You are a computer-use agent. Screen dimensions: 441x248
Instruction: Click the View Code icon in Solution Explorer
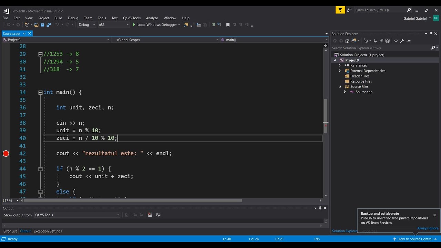396,41
